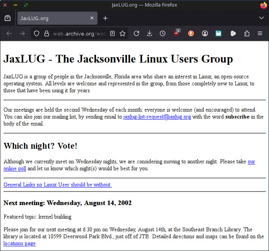Open the History clock icon

point(163,33)
